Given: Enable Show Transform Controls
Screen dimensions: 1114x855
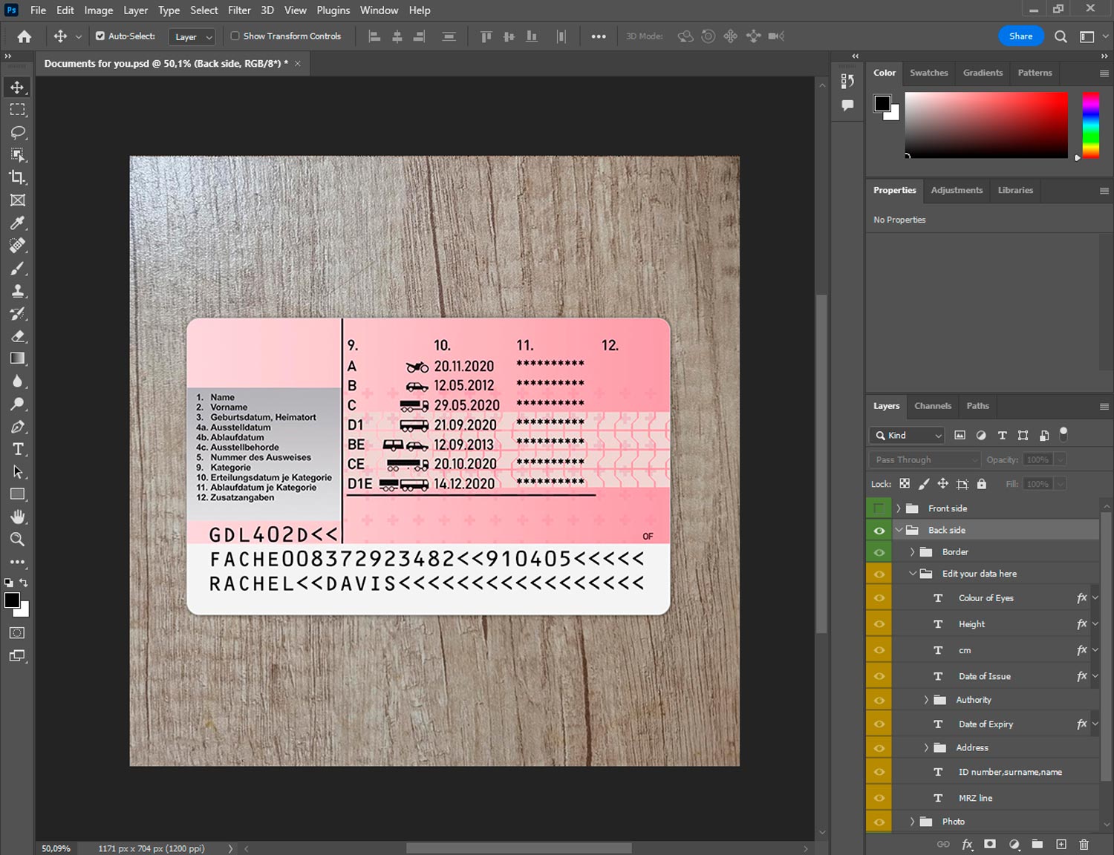Looking at the screenshot, I should pos(235,36).
